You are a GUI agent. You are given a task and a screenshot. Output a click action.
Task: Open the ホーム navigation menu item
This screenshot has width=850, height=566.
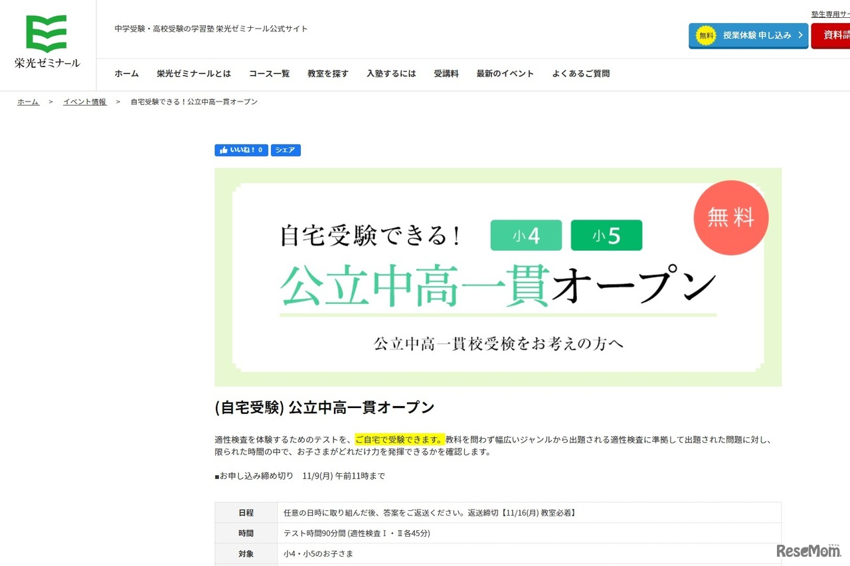pos(126,74)
